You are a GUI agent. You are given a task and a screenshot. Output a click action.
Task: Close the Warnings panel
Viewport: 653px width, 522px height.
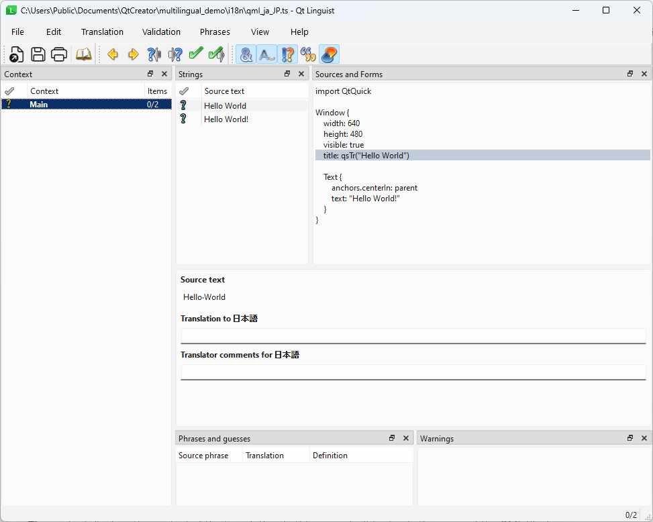(x=644, y=438)
